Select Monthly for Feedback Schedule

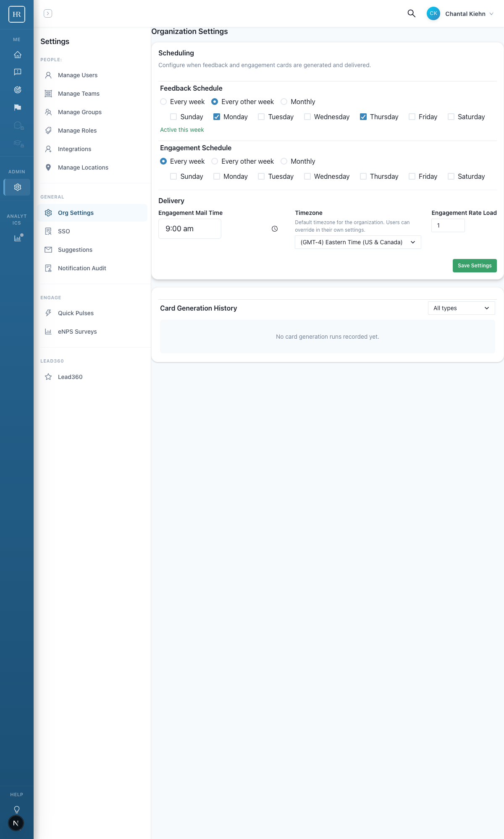pos(284,102)
